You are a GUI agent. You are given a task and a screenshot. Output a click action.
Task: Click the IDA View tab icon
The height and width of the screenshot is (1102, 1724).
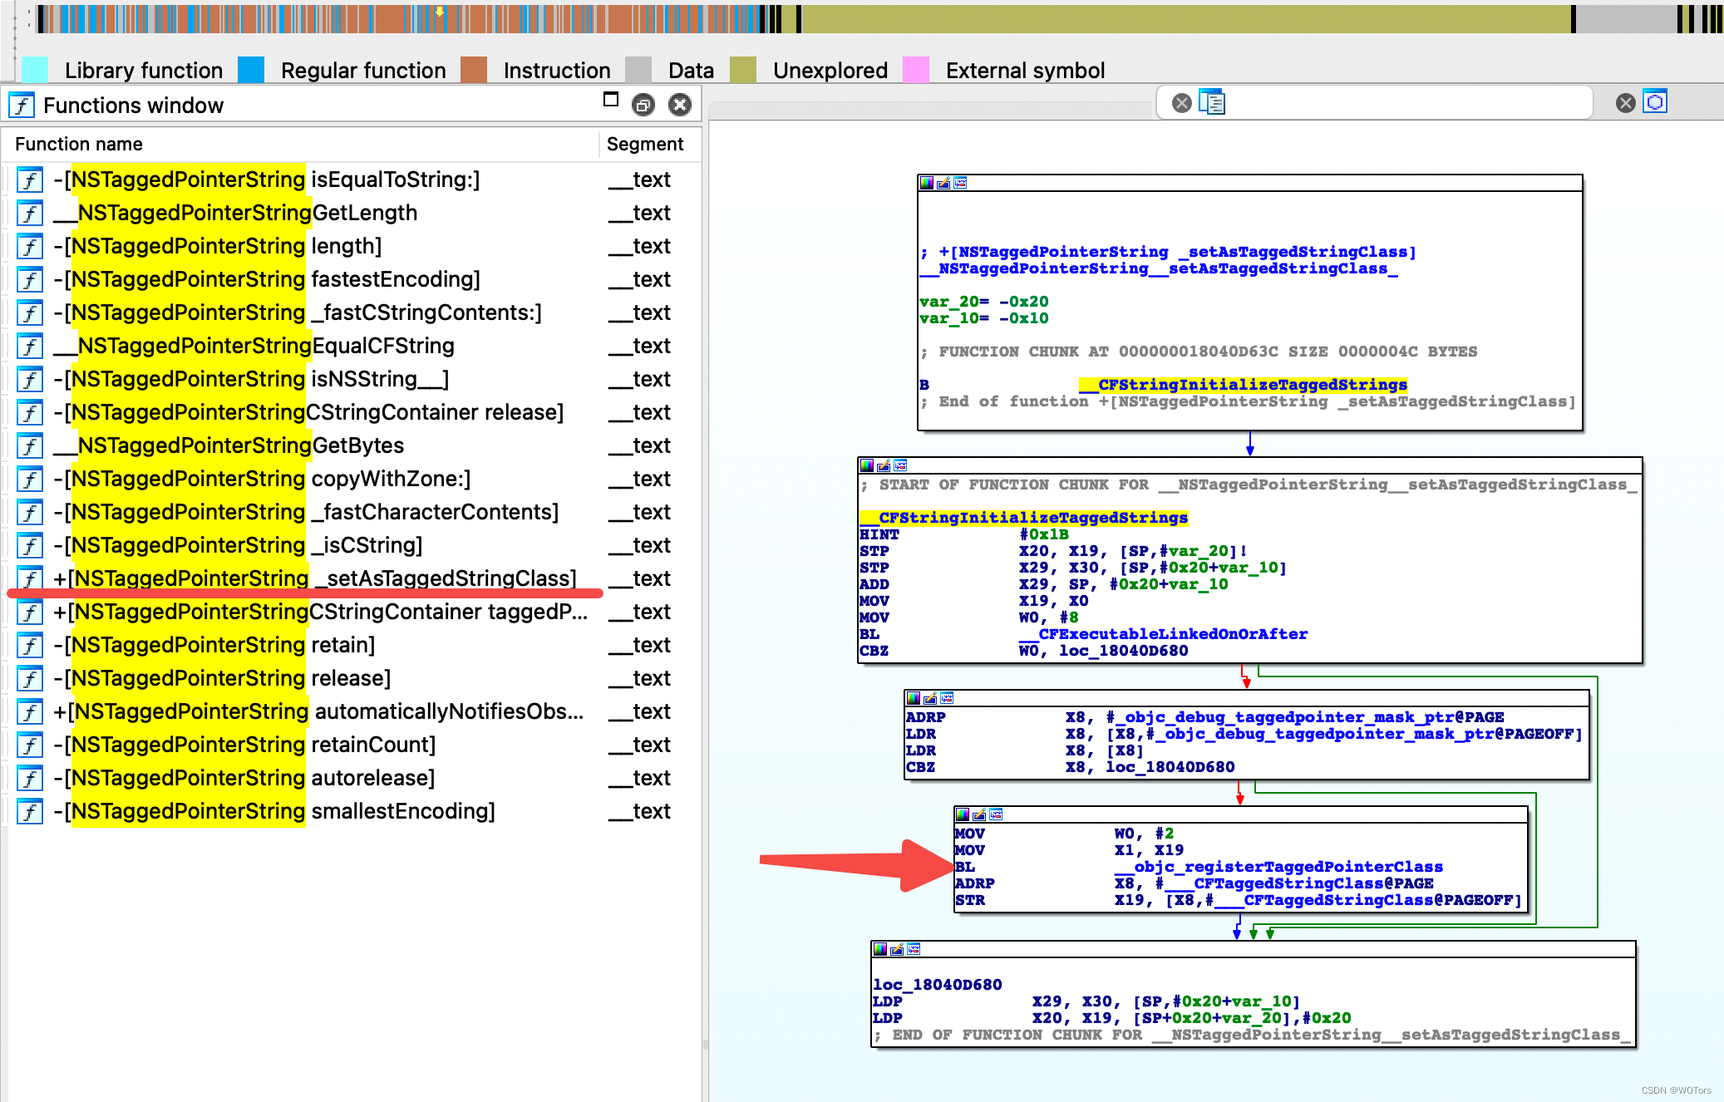coord(1212,102)
